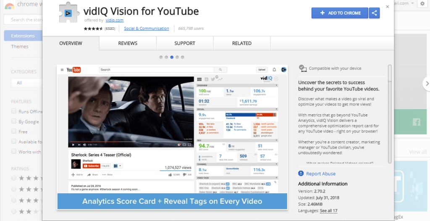Click the share icon button

point(374,13)
